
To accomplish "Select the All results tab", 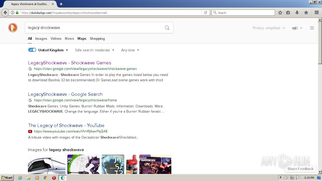I will coord(30,38).
